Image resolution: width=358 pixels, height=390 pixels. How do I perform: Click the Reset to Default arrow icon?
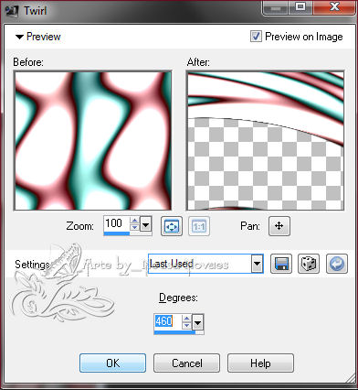[337, 264]
